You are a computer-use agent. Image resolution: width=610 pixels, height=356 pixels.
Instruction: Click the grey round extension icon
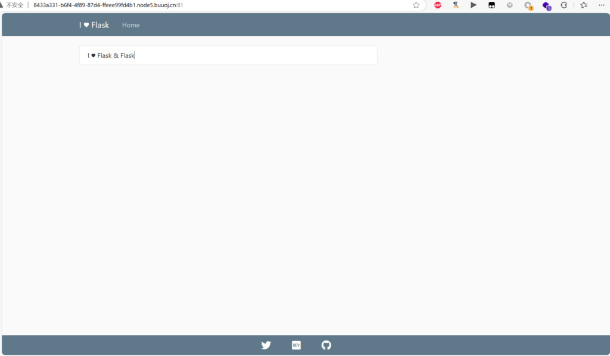tap(509, 5)
